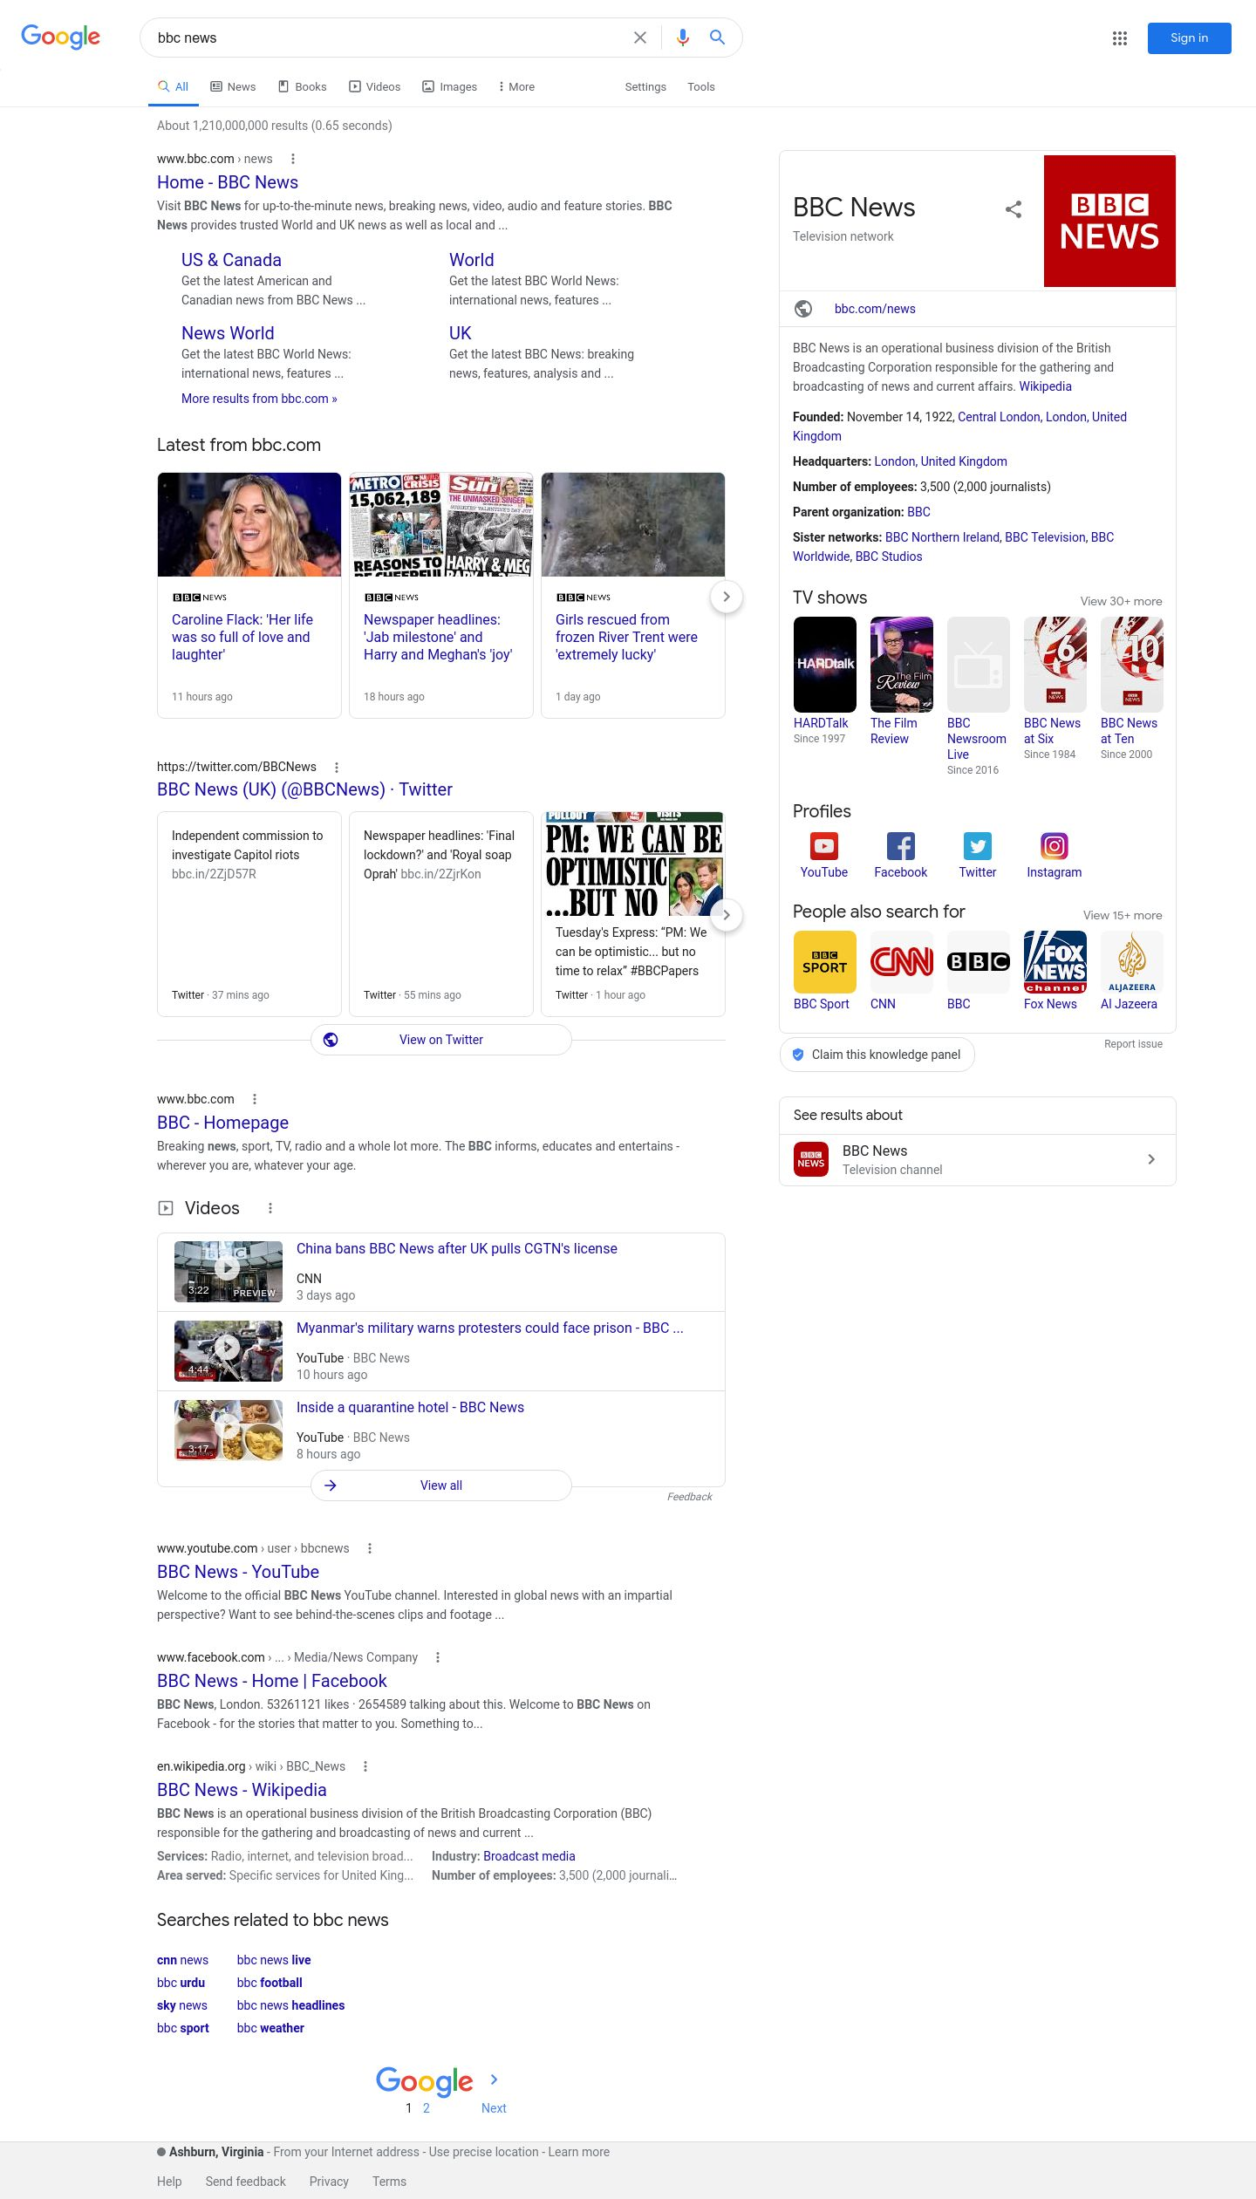Open BBC News Twitter profile icon
Screen dimensions: 1256x2199
978,846
